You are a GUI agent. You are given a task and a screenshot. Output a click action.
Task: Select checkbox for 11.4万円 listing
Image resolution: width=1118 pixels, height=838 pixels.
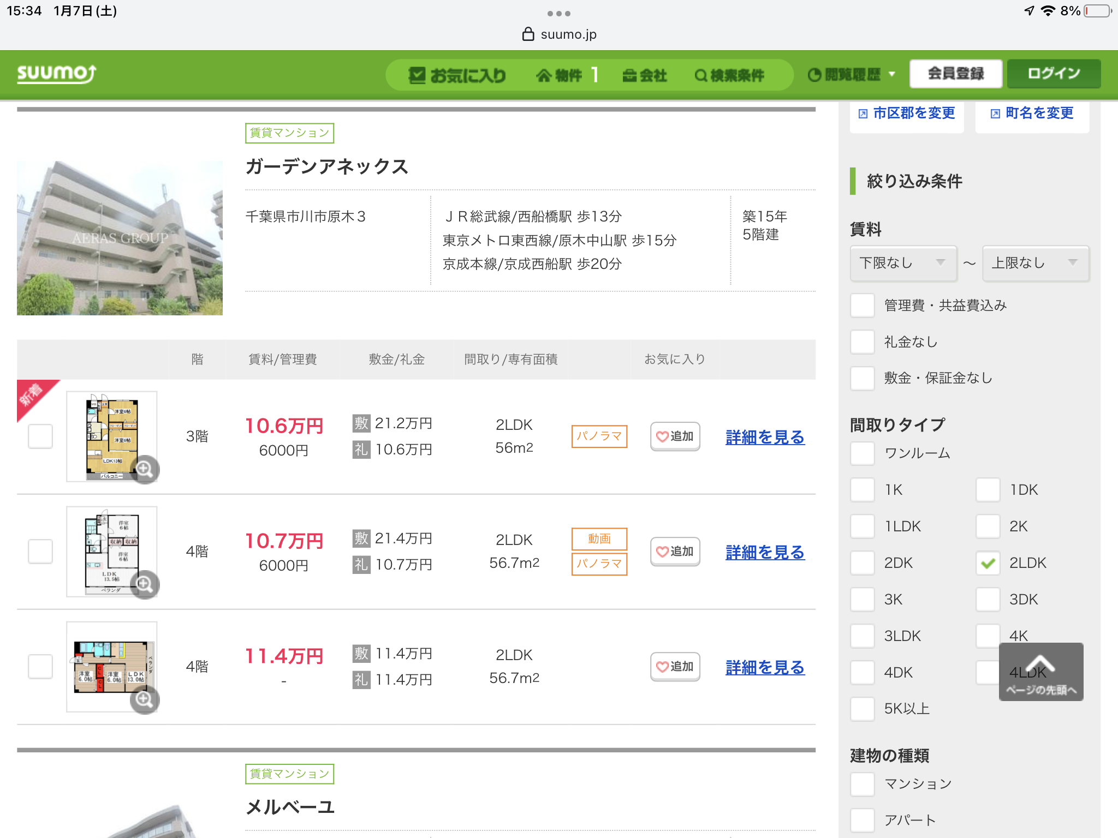click(40, 667)
